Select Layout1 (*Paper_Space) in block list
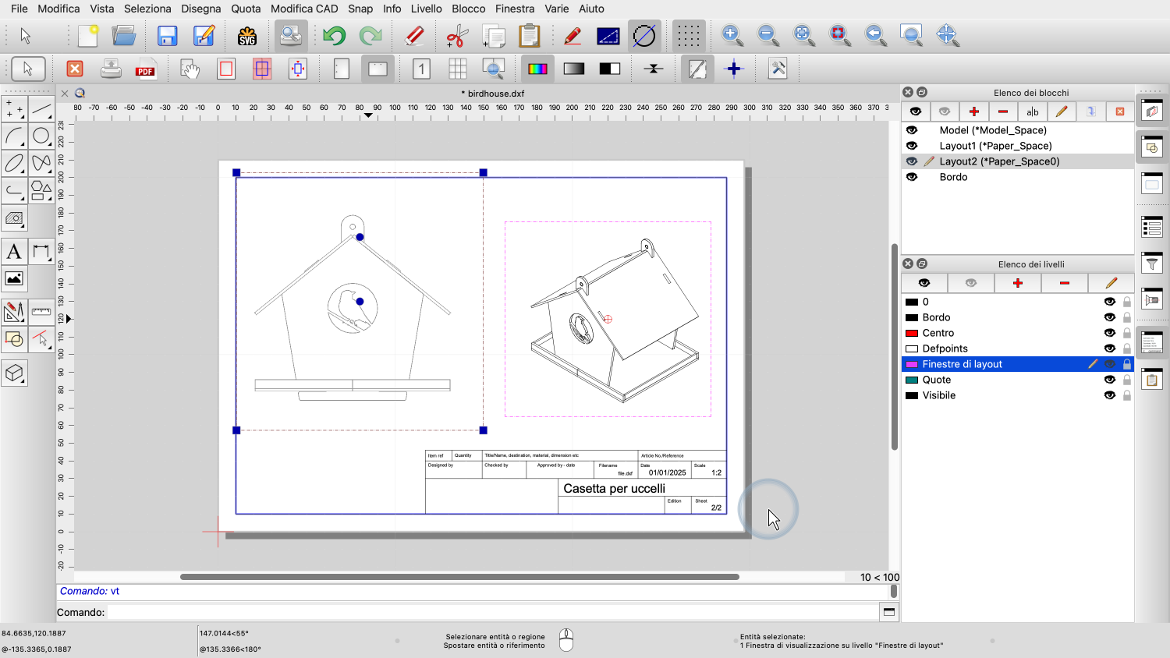This screenshot has height=658, width=1170. point(995,146)
